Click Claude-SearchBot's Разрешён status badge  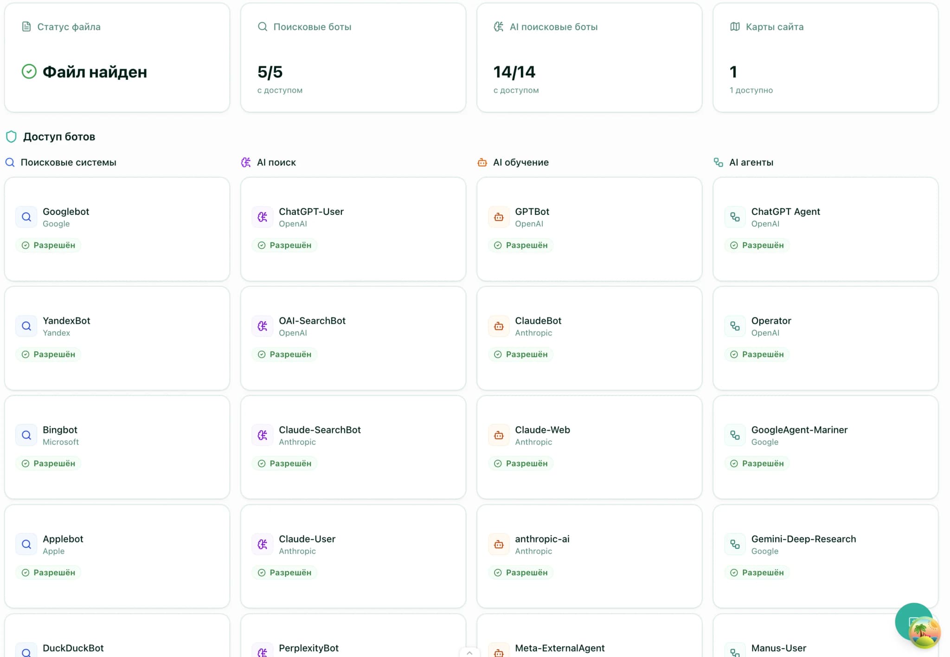tap(285, 464)
